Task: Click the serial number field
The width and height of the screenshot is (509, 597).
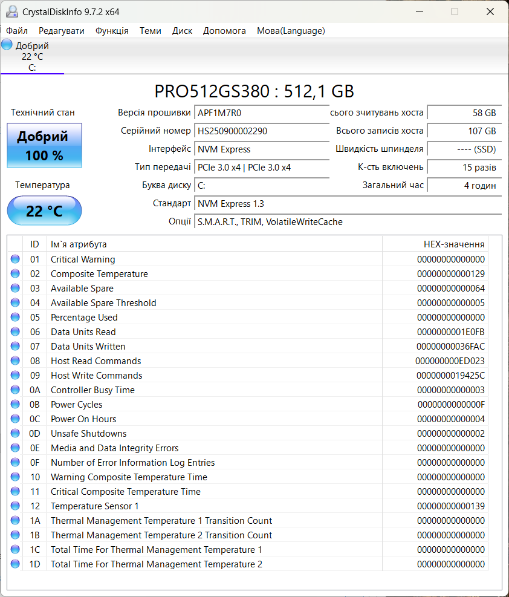Action: 262,131
